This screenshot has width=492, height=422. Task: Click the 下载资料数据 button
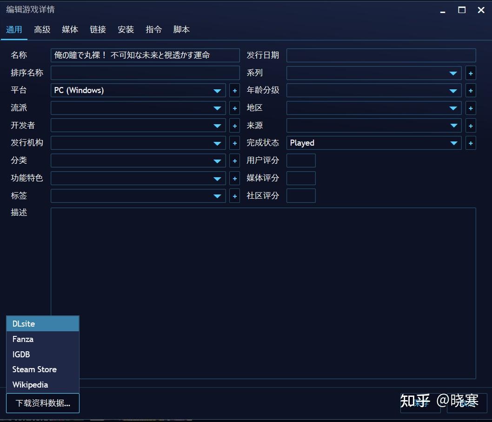[x=42, y=403]
